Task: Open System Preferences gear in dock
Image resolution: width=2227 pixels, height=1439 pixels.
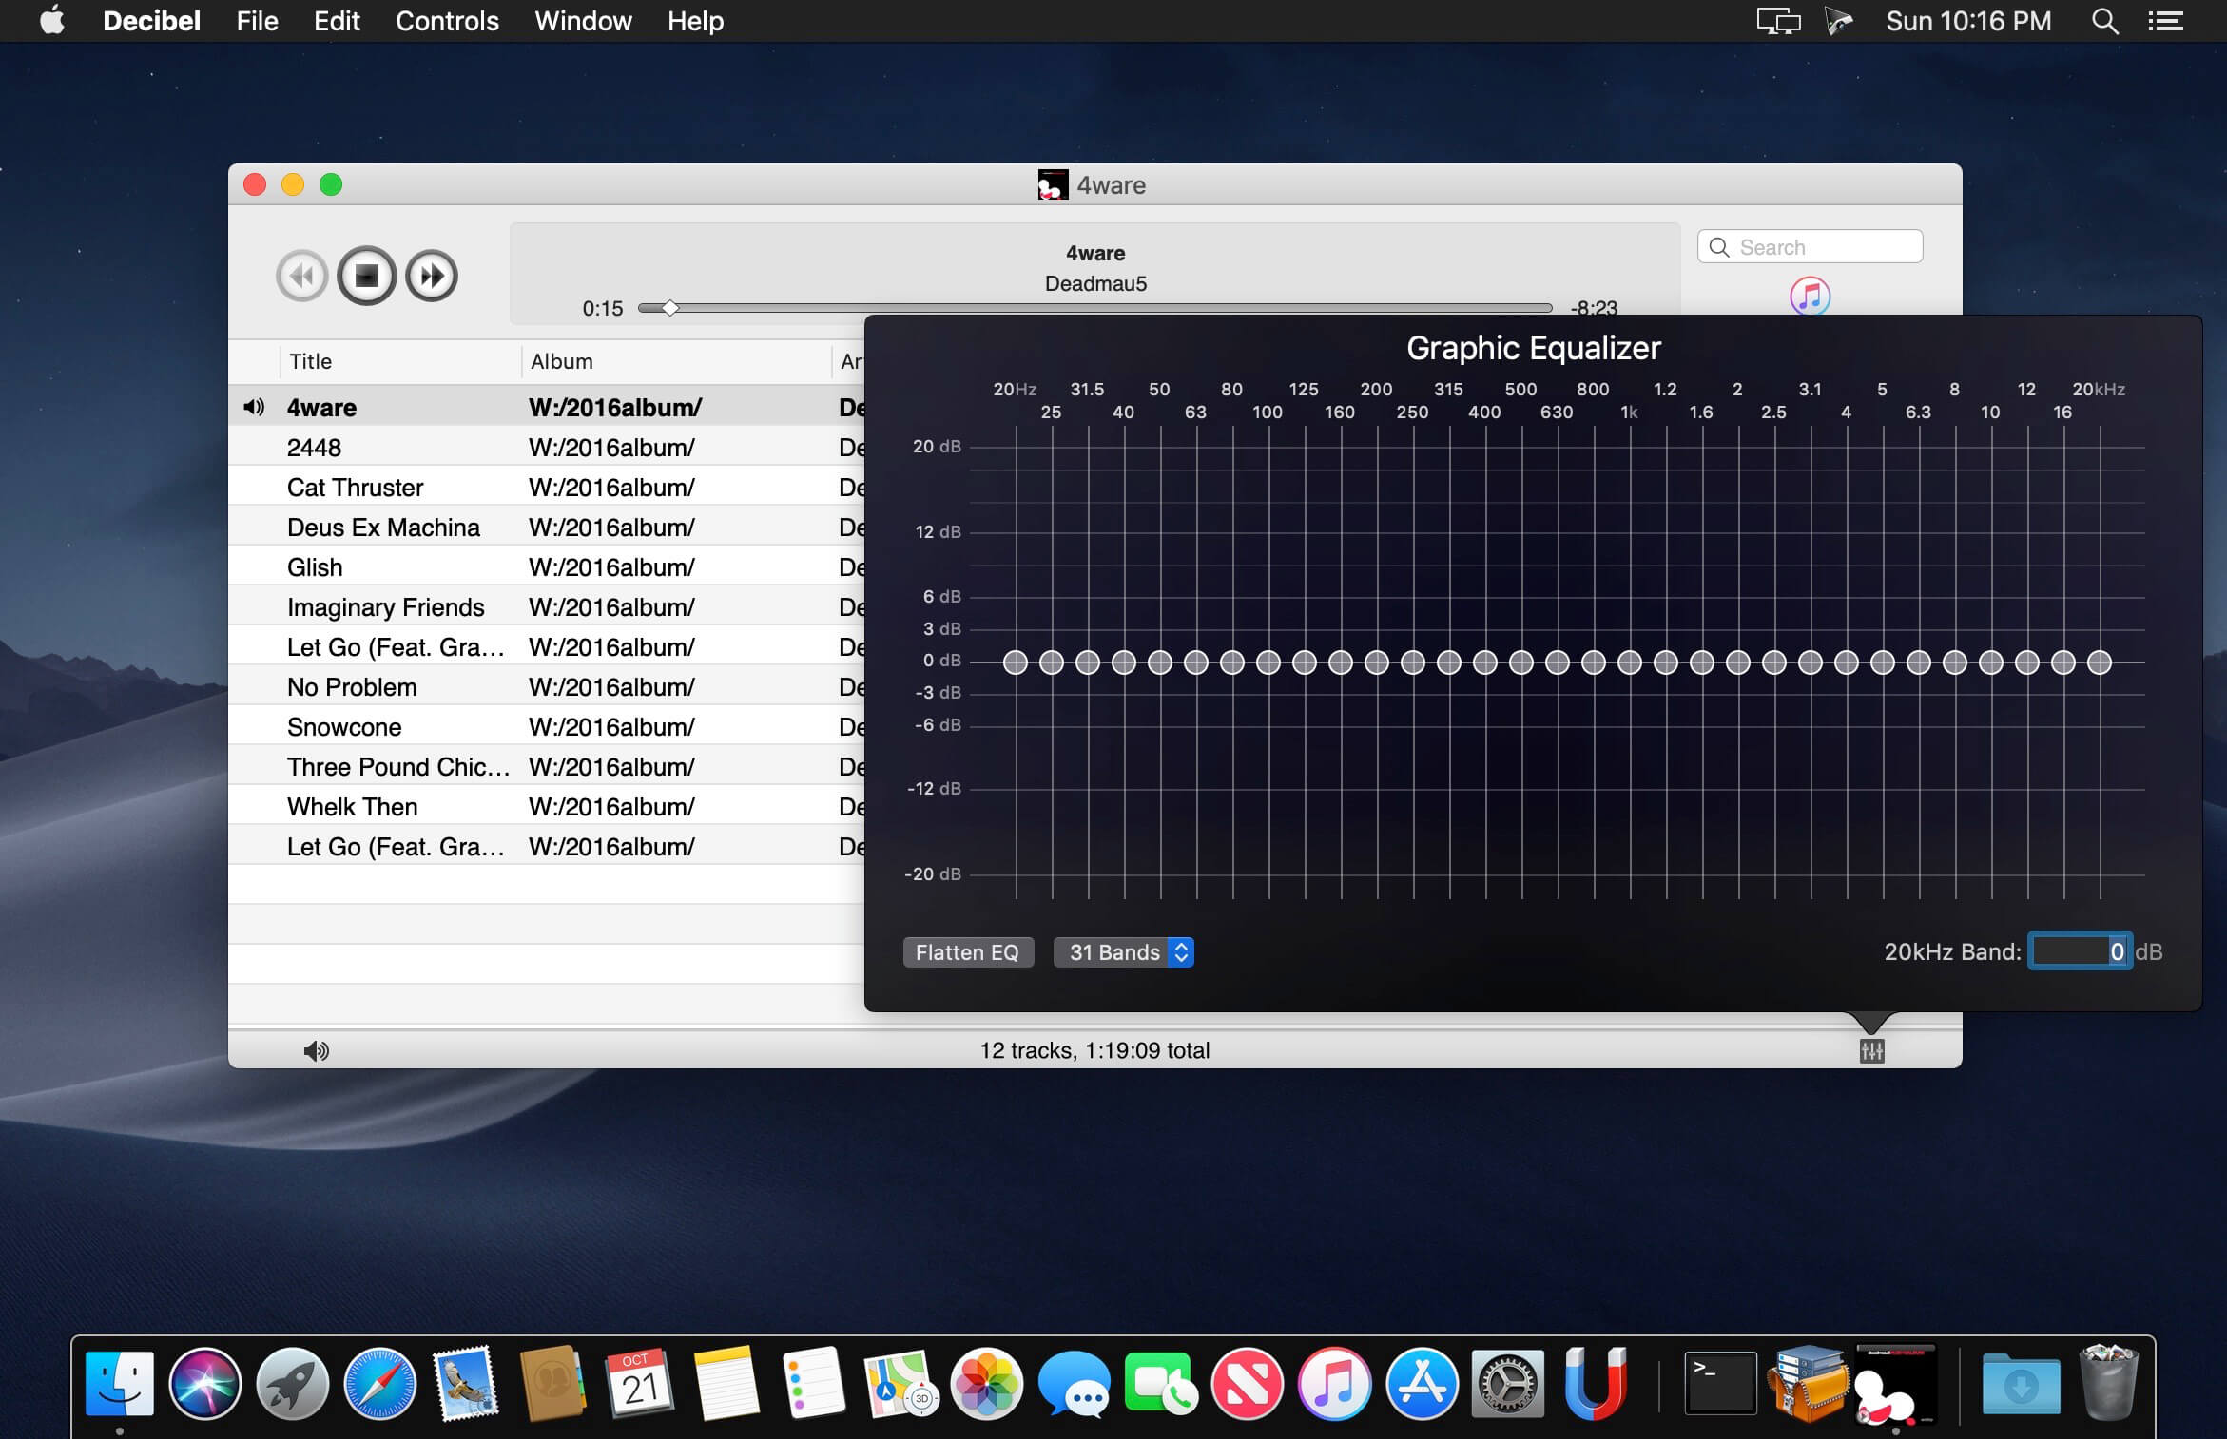Action: click(x=1508, y=1383)
